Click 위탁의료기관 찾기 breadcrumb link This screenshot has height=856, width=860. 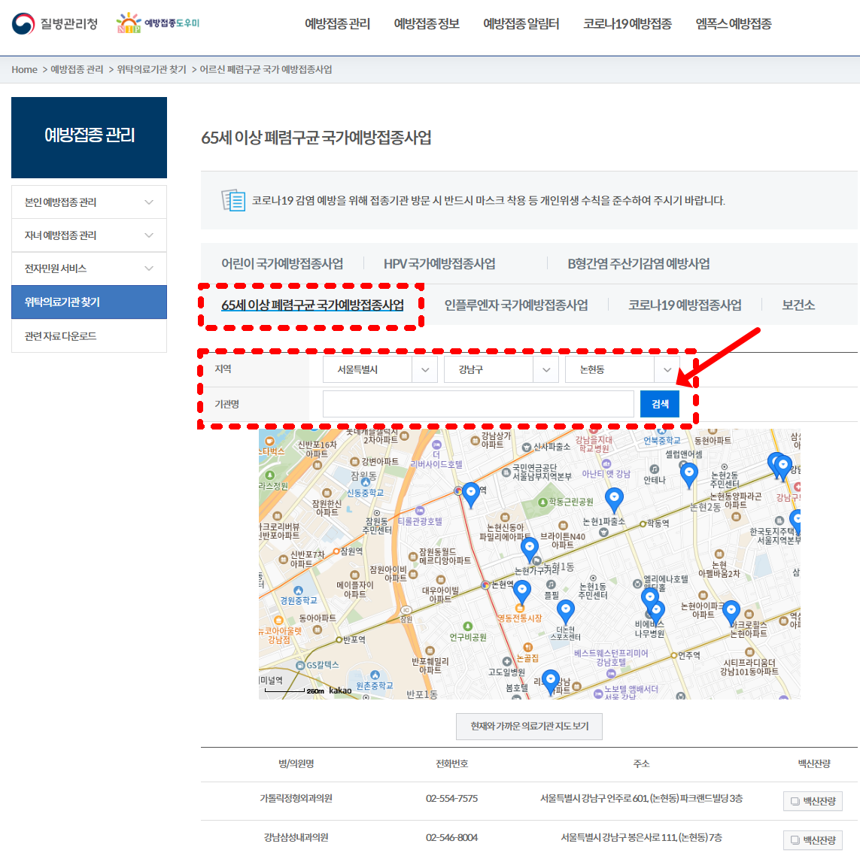pos(151,70)
